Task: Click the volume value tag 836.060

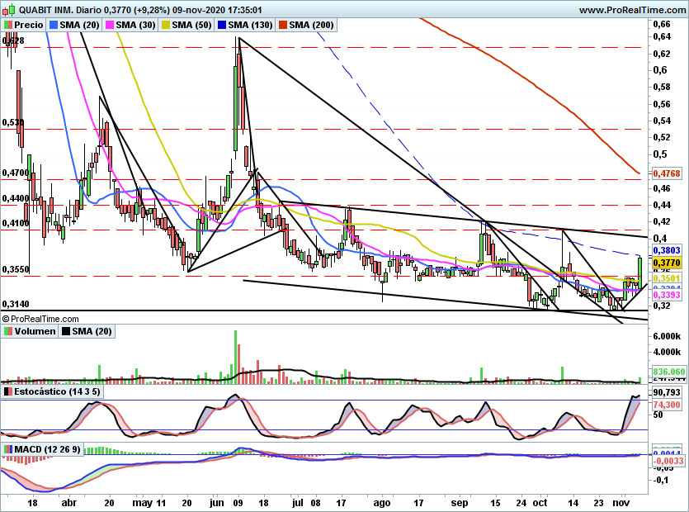Action: pyautogui.click(x=669, y=372)
